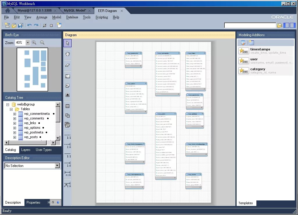This screenshot has height=215, width=298.
Task: Expand wp_comments table node
Action: pos(15,119)
